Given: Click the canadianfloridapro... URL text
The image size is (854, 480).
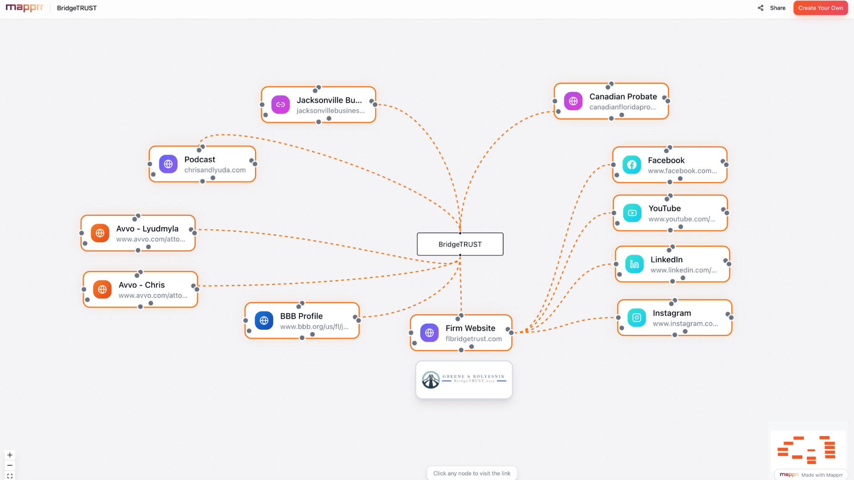Looking at the screenshot, I should point(622,107).
